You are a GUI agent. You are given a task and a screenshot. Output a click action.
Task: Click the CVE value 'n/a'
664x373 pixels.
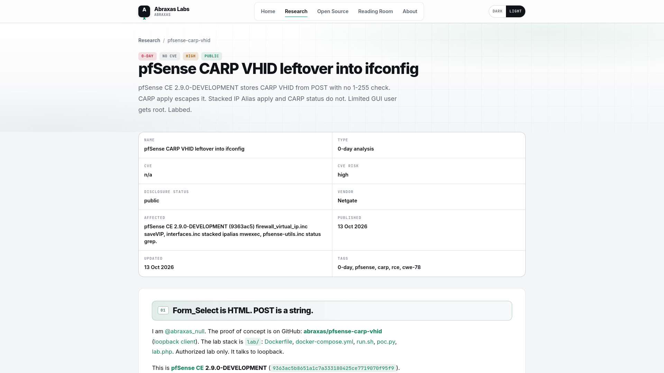click(x=148, y=175)
